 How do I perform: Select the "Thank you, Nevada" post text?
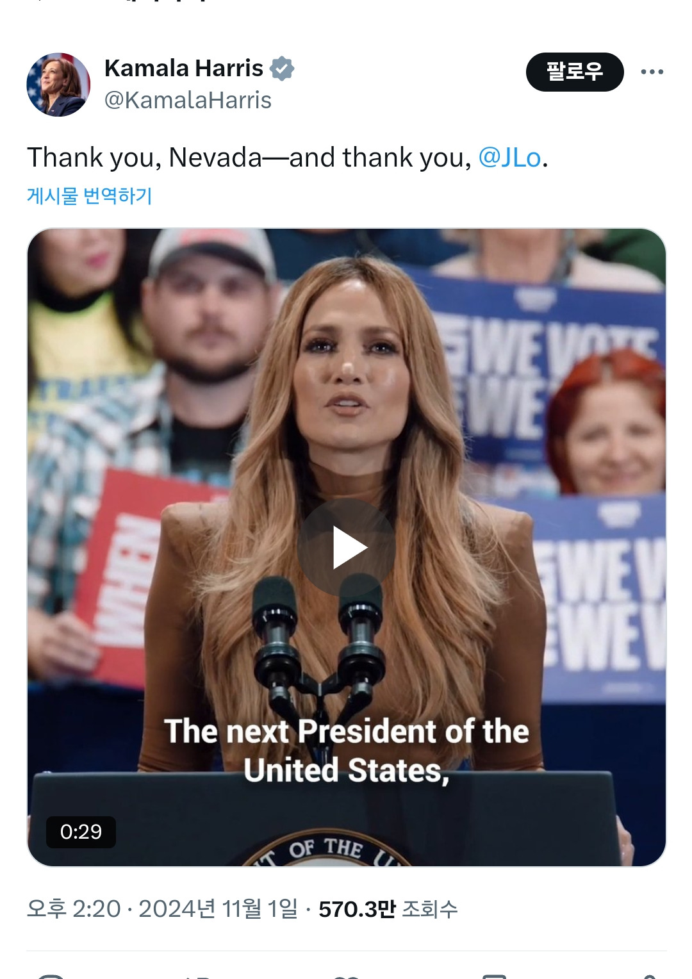coord(250,158)
